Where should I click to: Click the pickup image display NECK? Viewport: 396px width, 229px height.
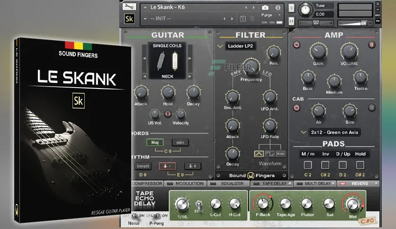pyautogui.click(x=167, y=61)
